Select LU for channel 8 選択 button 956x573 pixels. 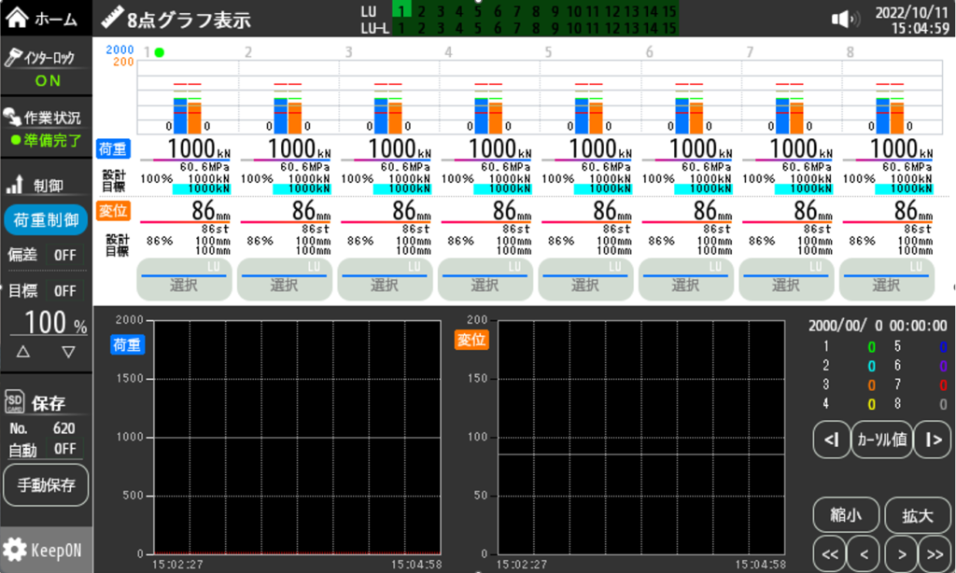click(887, 279)
